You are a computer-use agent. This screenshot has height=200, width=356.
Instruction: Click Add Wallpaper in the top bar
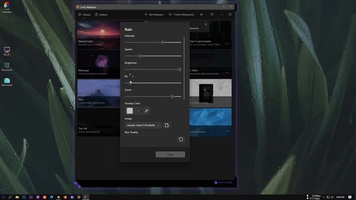point(154,14)
